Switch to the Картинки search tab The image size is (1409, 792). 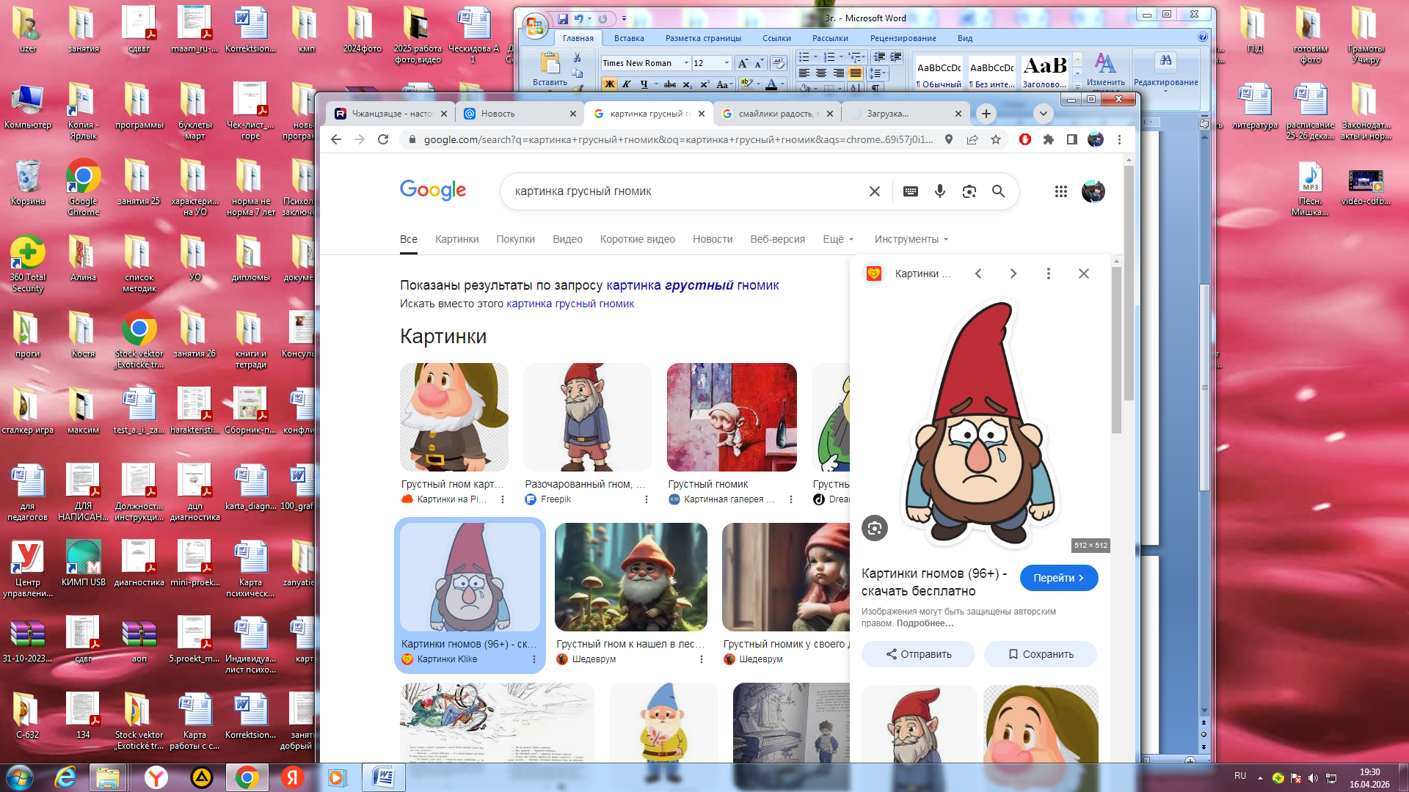(x=456, y=239)
